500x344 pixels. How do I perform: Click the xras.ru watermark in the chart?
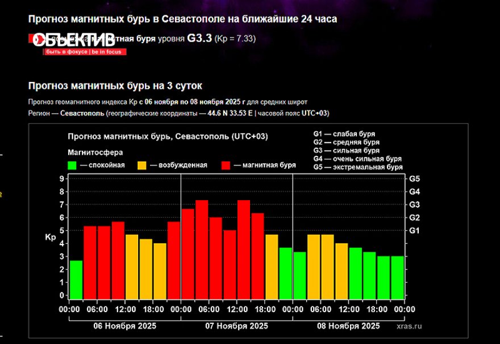coord(409,326)
